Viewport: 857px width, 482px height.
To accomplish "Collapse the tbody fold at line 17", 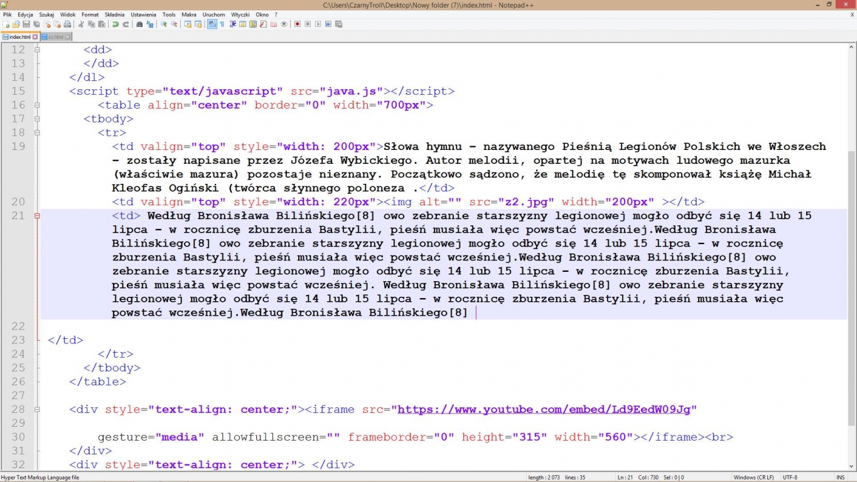I will (37, 119).
